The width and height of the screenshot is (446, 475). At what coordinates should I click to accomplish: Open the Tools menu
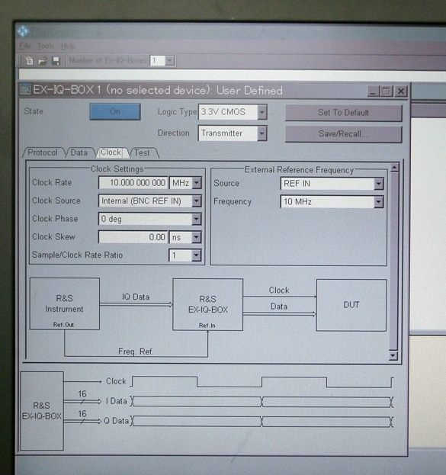tap(46, 46)
